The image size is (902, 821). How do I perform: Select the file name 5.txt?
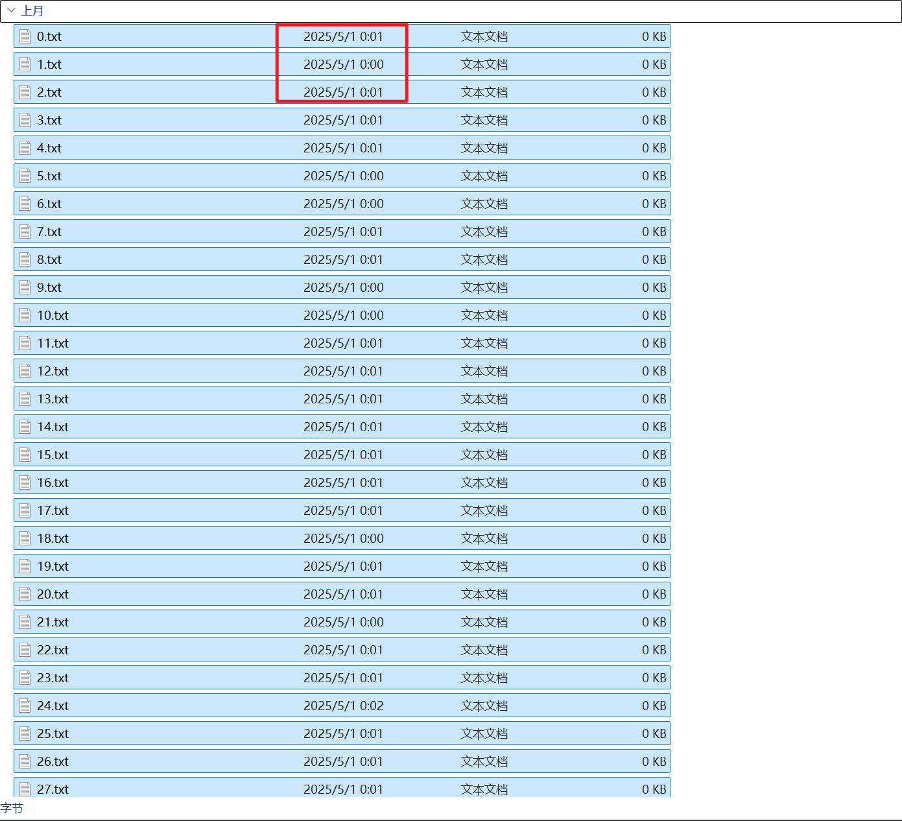point(49,176)
